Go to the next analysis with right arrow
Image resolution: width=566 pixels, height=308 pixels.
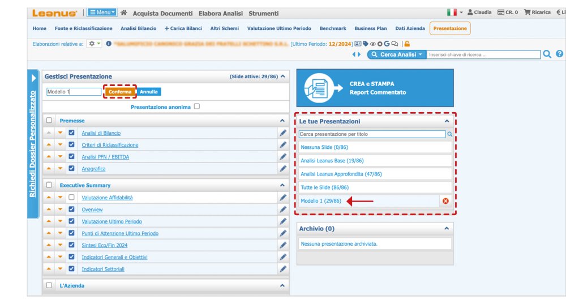point(359,54)
